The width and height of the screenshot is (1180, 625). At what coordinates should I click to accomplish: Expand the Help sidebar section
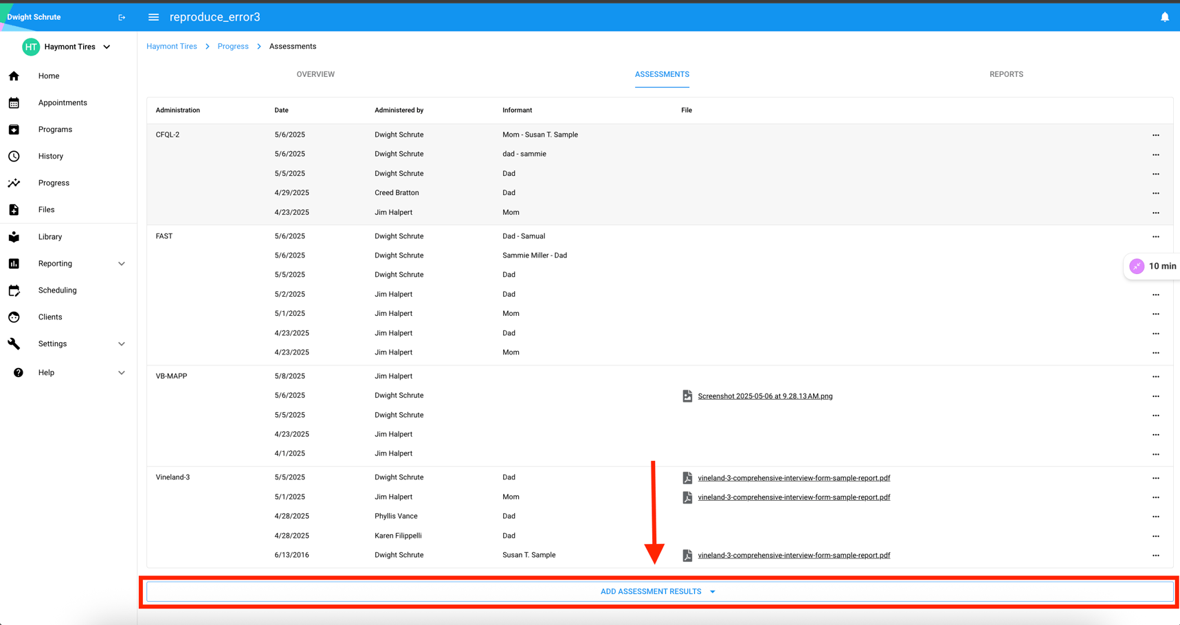(x=122, y=373)
